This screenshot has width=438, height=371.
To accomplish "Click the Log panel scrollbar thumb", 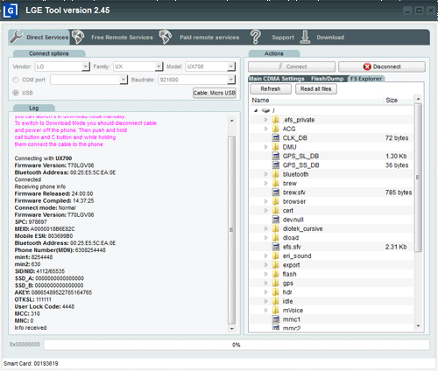I will click(231, 230).
